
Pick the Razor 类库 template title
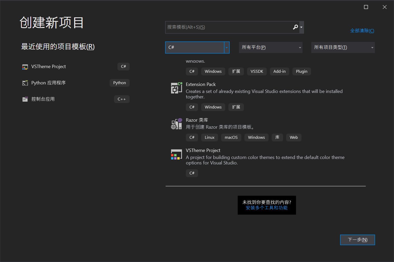tap(197, 120)
